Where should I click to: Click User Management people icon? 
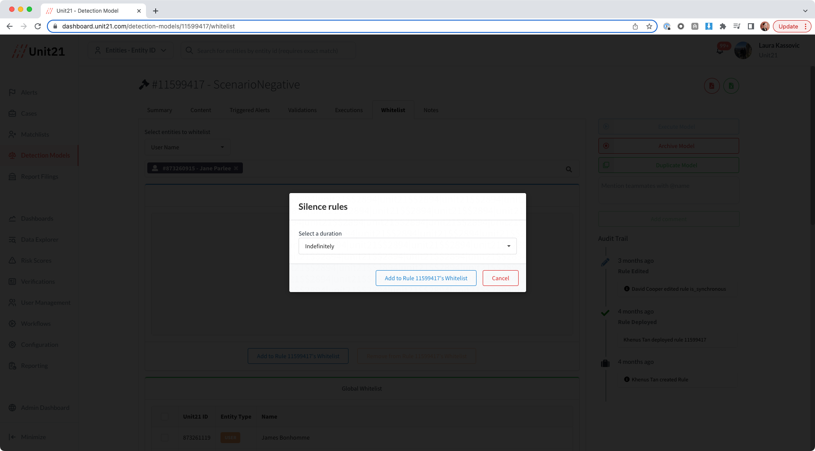12,303
